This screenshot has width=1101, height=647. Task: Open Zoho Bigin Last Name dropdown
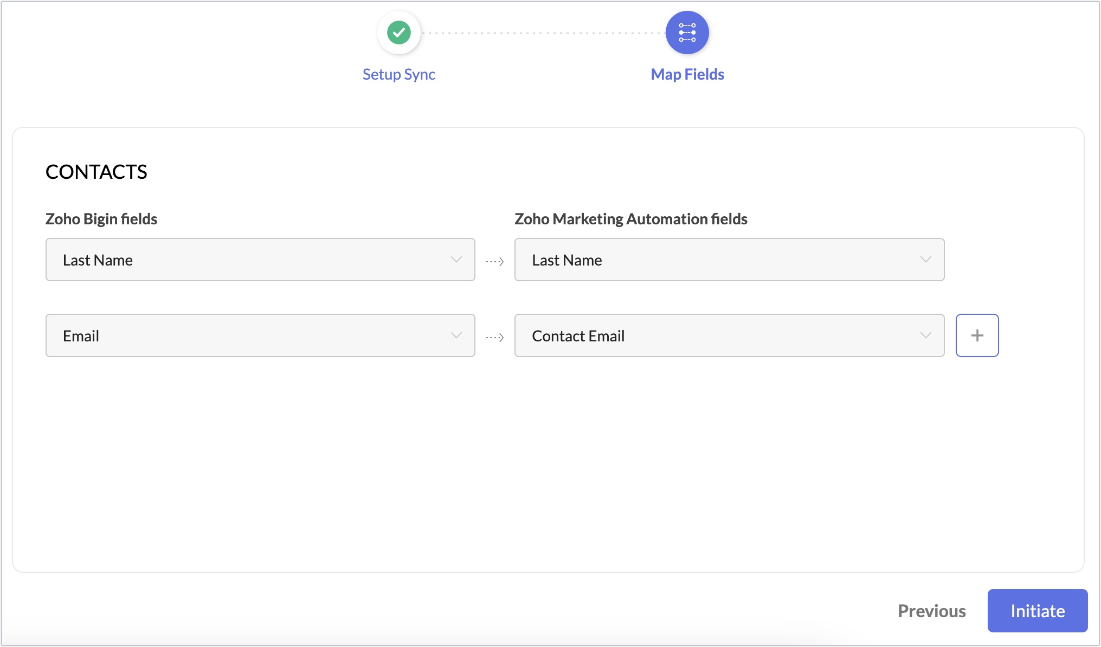(260, 260)
